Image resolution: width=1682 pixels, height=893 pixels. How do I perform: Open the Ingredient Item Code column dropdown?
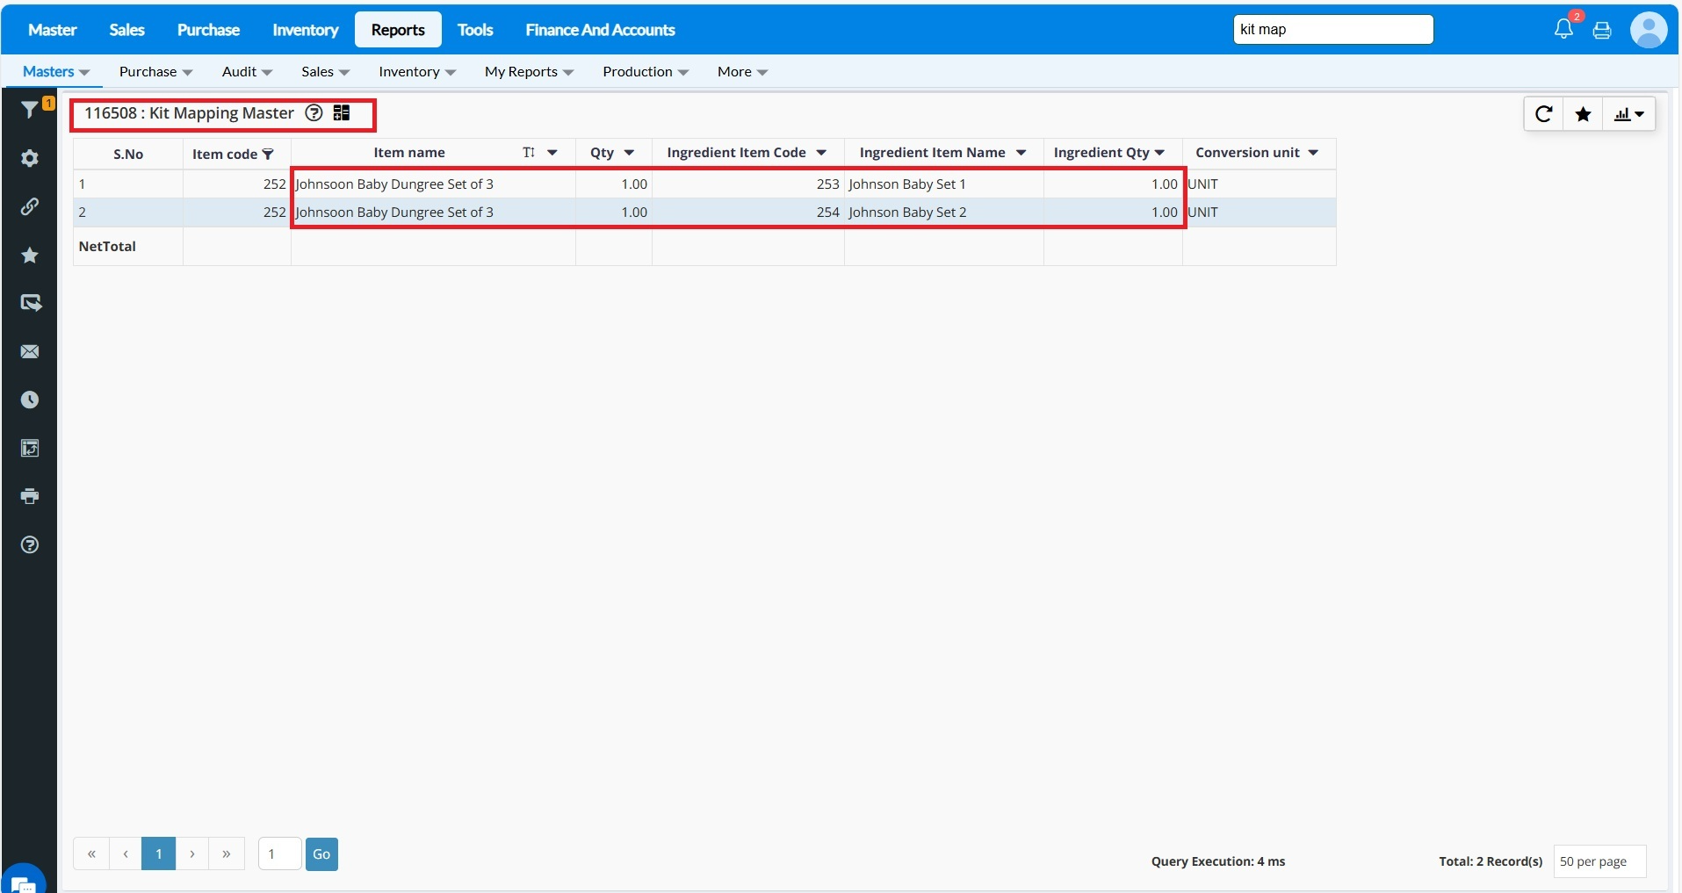click(x=821, y=153)
